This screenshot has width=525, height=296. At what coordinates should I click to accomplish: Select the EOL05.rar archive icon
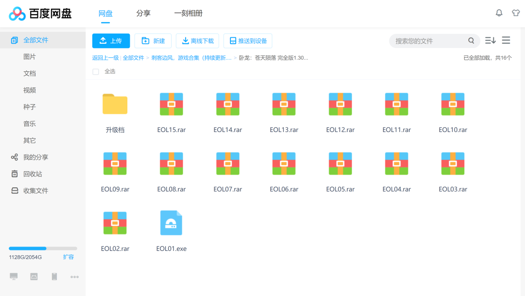[340, 164]
